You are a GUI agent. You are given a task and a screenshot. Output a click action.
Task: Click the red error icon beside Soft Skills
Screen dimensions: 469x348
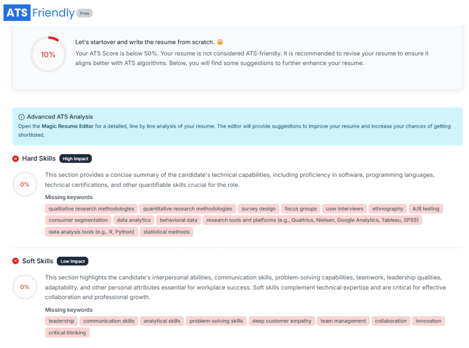pyautogui.click(x=16, y=261)
